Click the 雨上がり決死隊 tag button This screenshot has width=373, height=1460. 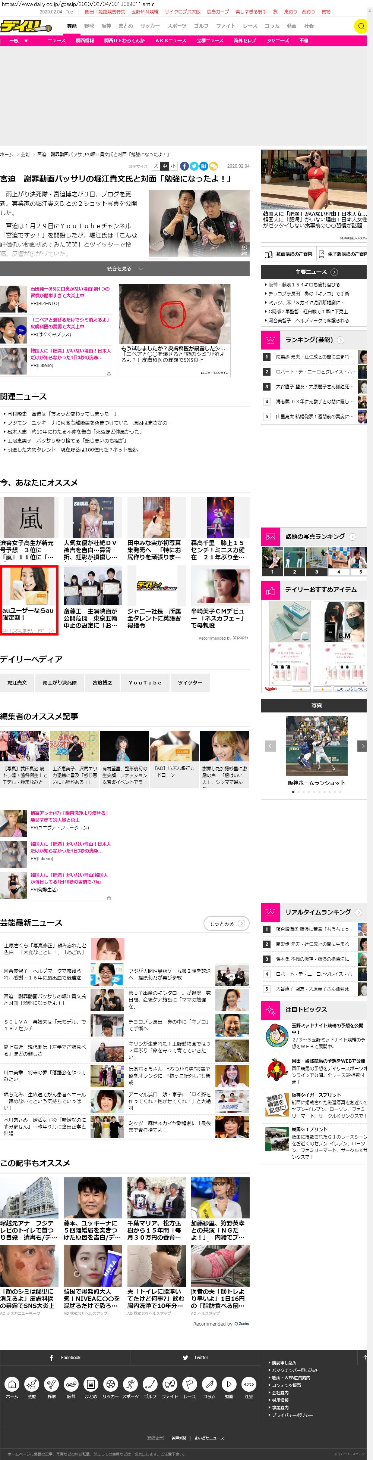59,683
